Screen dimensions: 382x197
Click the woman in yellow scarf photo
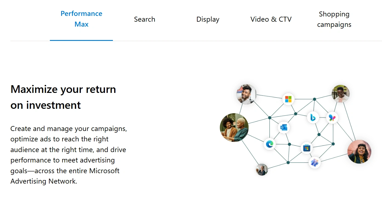pos(359,152)
